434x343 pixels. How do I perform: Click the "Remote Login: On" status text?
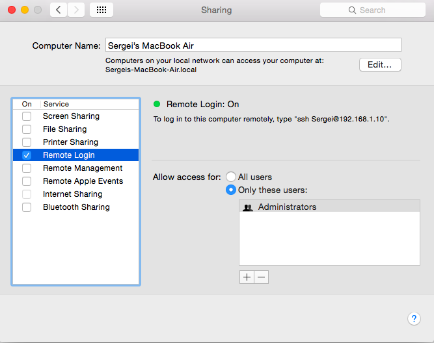(202, 104)
